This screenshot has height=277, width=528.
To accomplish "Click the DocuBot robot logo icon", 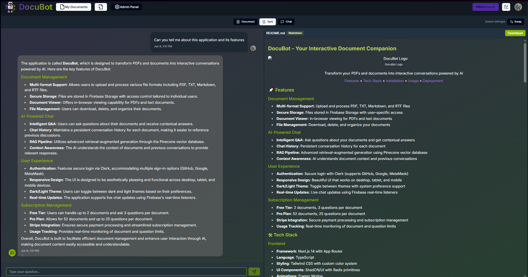I will [x=10, y=7].
